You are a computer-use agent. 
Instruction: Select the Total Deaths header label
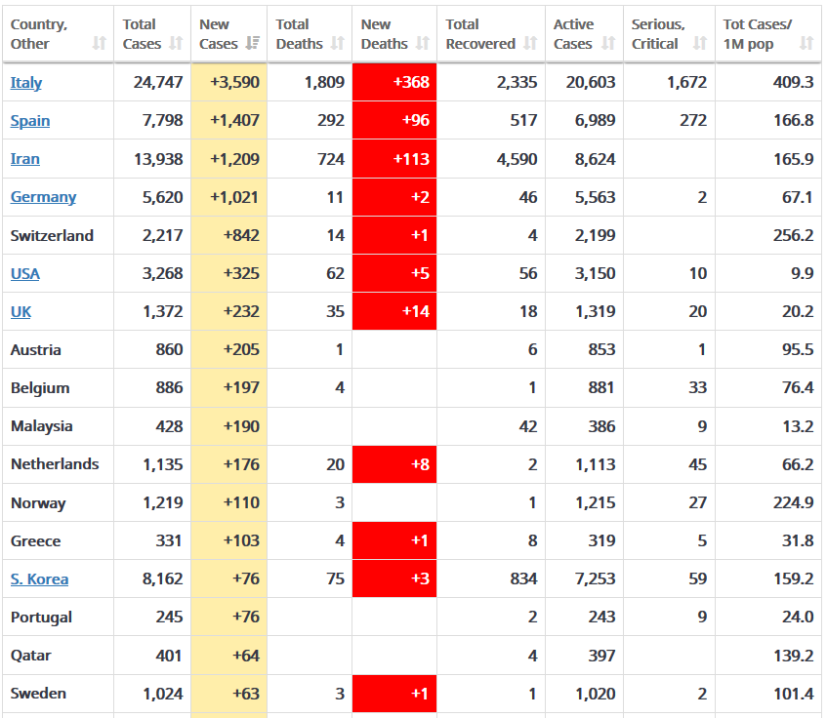pyautogui.click(x=299, y=34)
